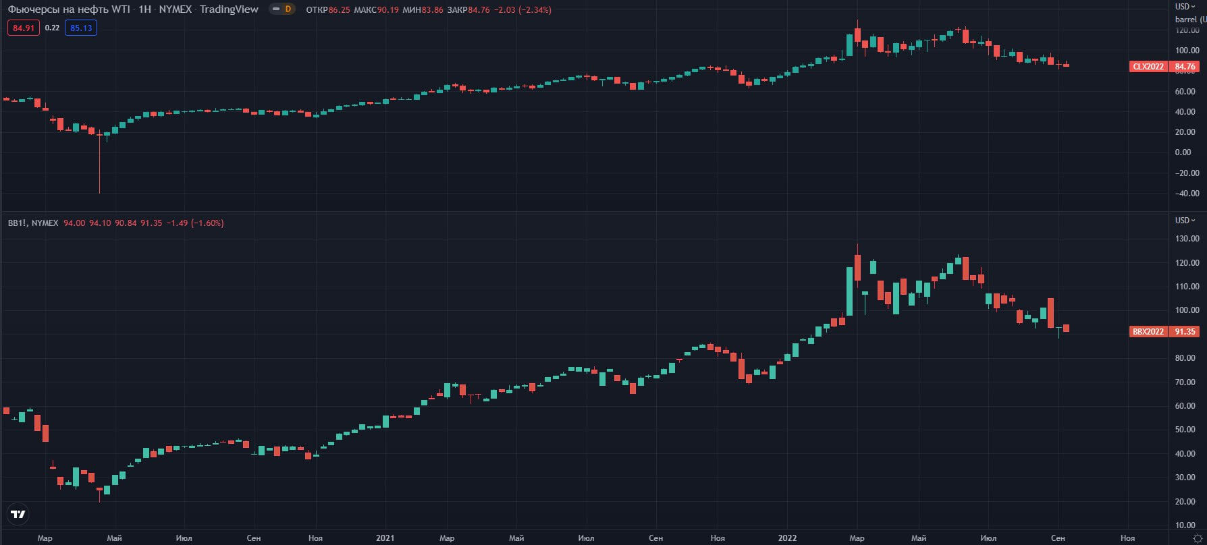Click 50.00 on the lower price scale

pos(1185,430)
